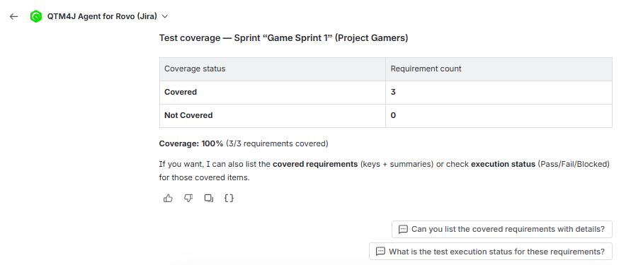Click the Covered row label

181,92
